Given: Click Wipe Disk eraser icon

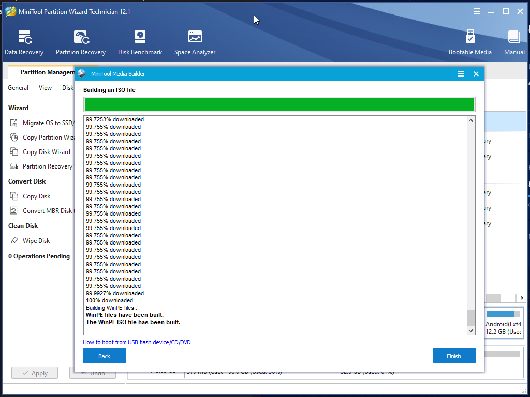Looking at the screenshot, I should (14, 241).
